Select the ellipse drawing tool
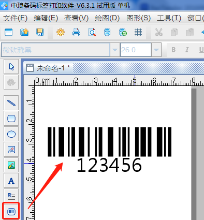 (11, 134)
